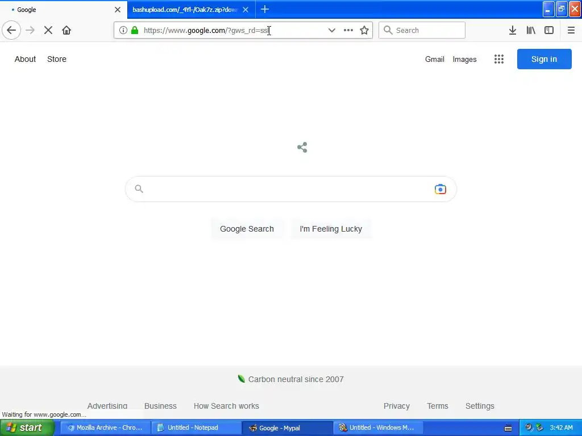Close the bashupload.com tab
This screenshot has height=436, width=582.
click(246, 10)
